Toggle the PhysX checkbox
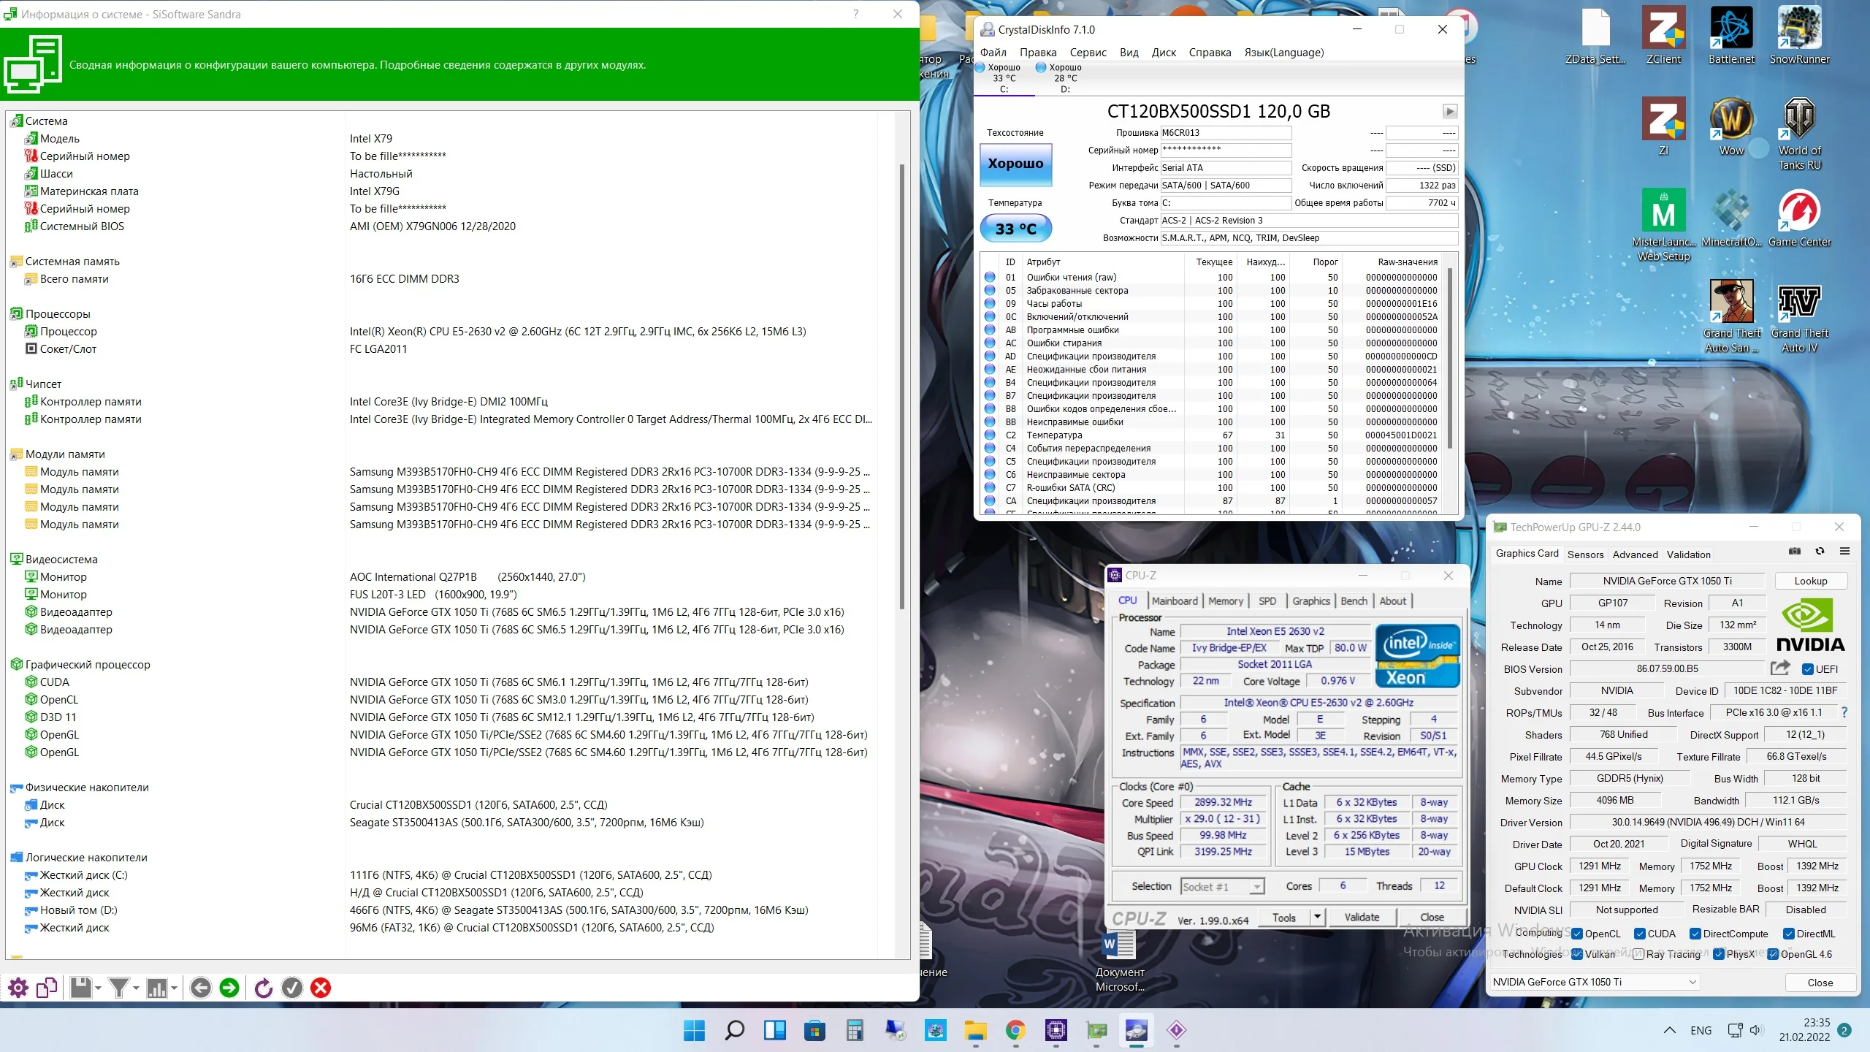The height and width of the screenshot is (1052, 1870). pyautogui.click(x=1719, y=954)
